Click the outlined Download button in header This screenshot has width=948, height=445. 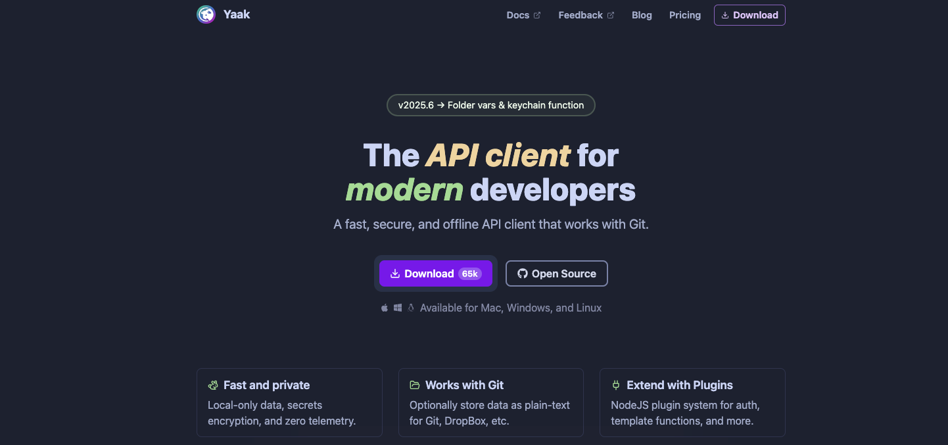[x=749, y=15]
